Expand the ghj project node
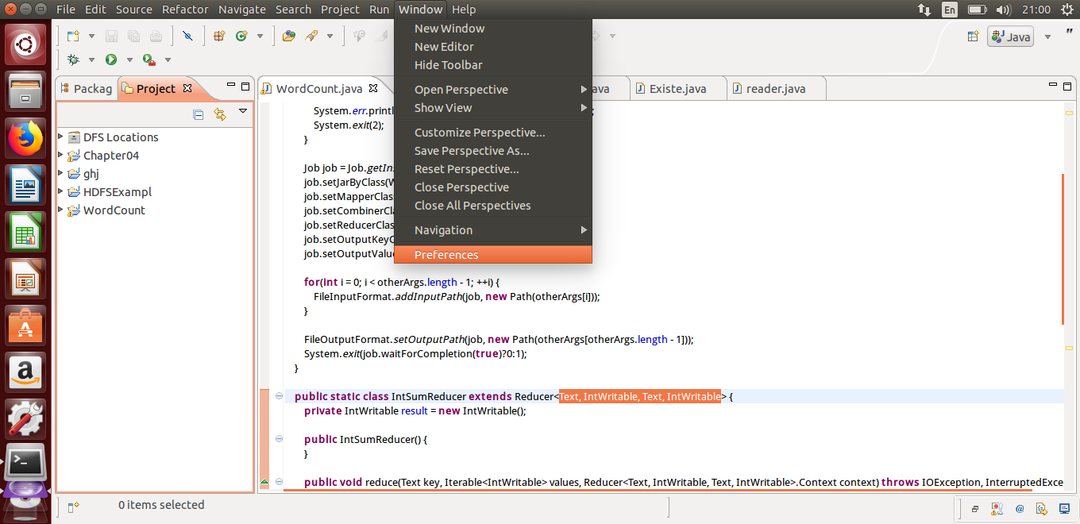The image size is (1080, 524). pos(61,173)
